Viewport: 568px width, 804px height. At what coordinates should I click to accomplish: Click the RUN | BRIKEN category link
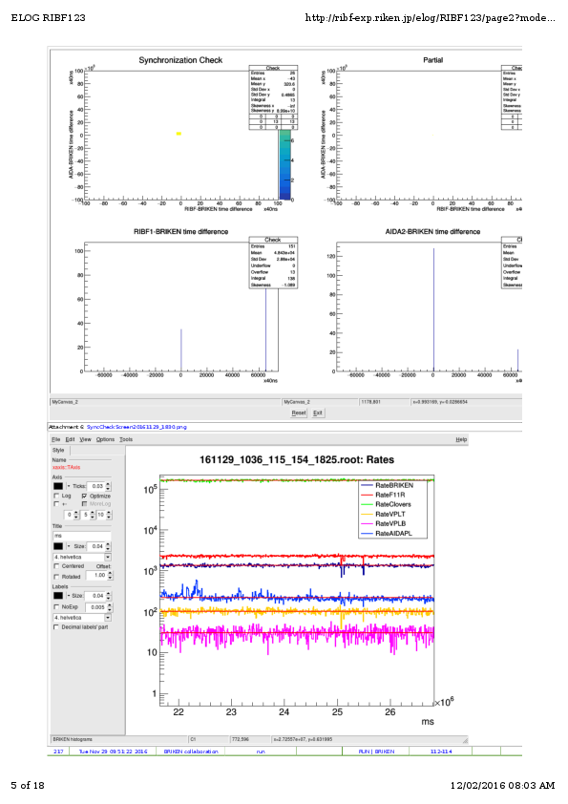click(376, 751)
